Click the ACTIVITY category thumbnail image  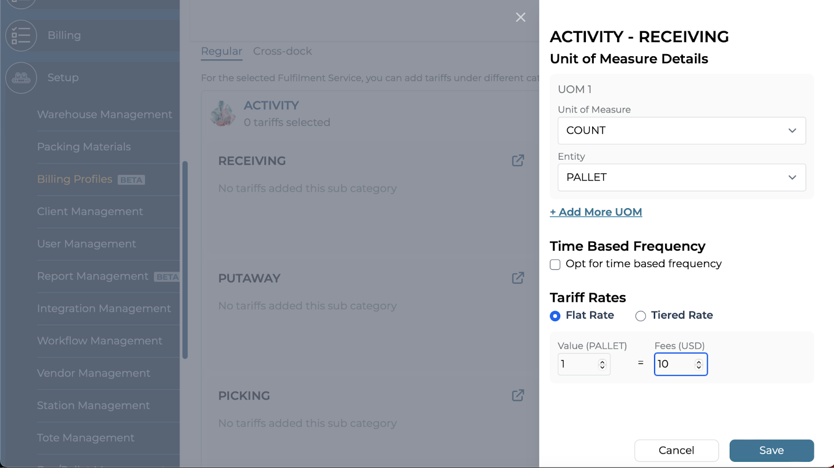tap(223, 113)
